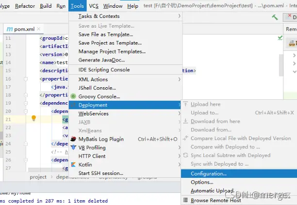Collapse the fold marker on line 20

click(x=26, y=111)
